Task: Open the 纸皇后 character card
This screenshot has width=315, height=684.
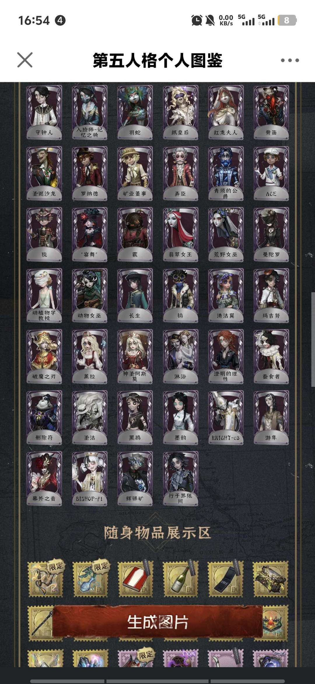Action: [x=180, y=112]
